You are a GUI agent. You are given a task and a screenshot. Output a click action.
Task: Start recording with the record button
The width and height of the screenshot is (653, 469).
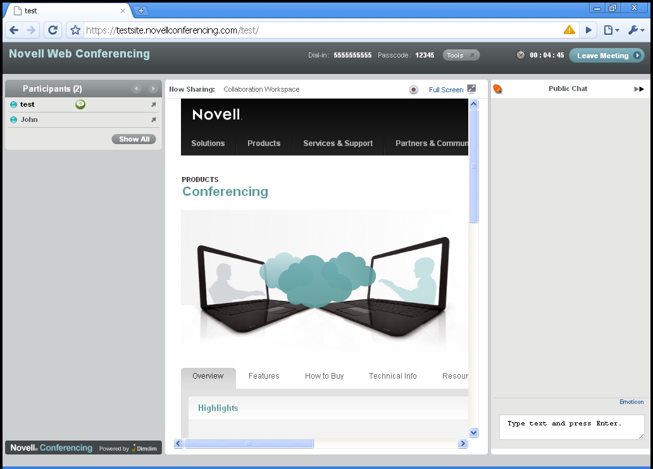[x=414, y=90]
